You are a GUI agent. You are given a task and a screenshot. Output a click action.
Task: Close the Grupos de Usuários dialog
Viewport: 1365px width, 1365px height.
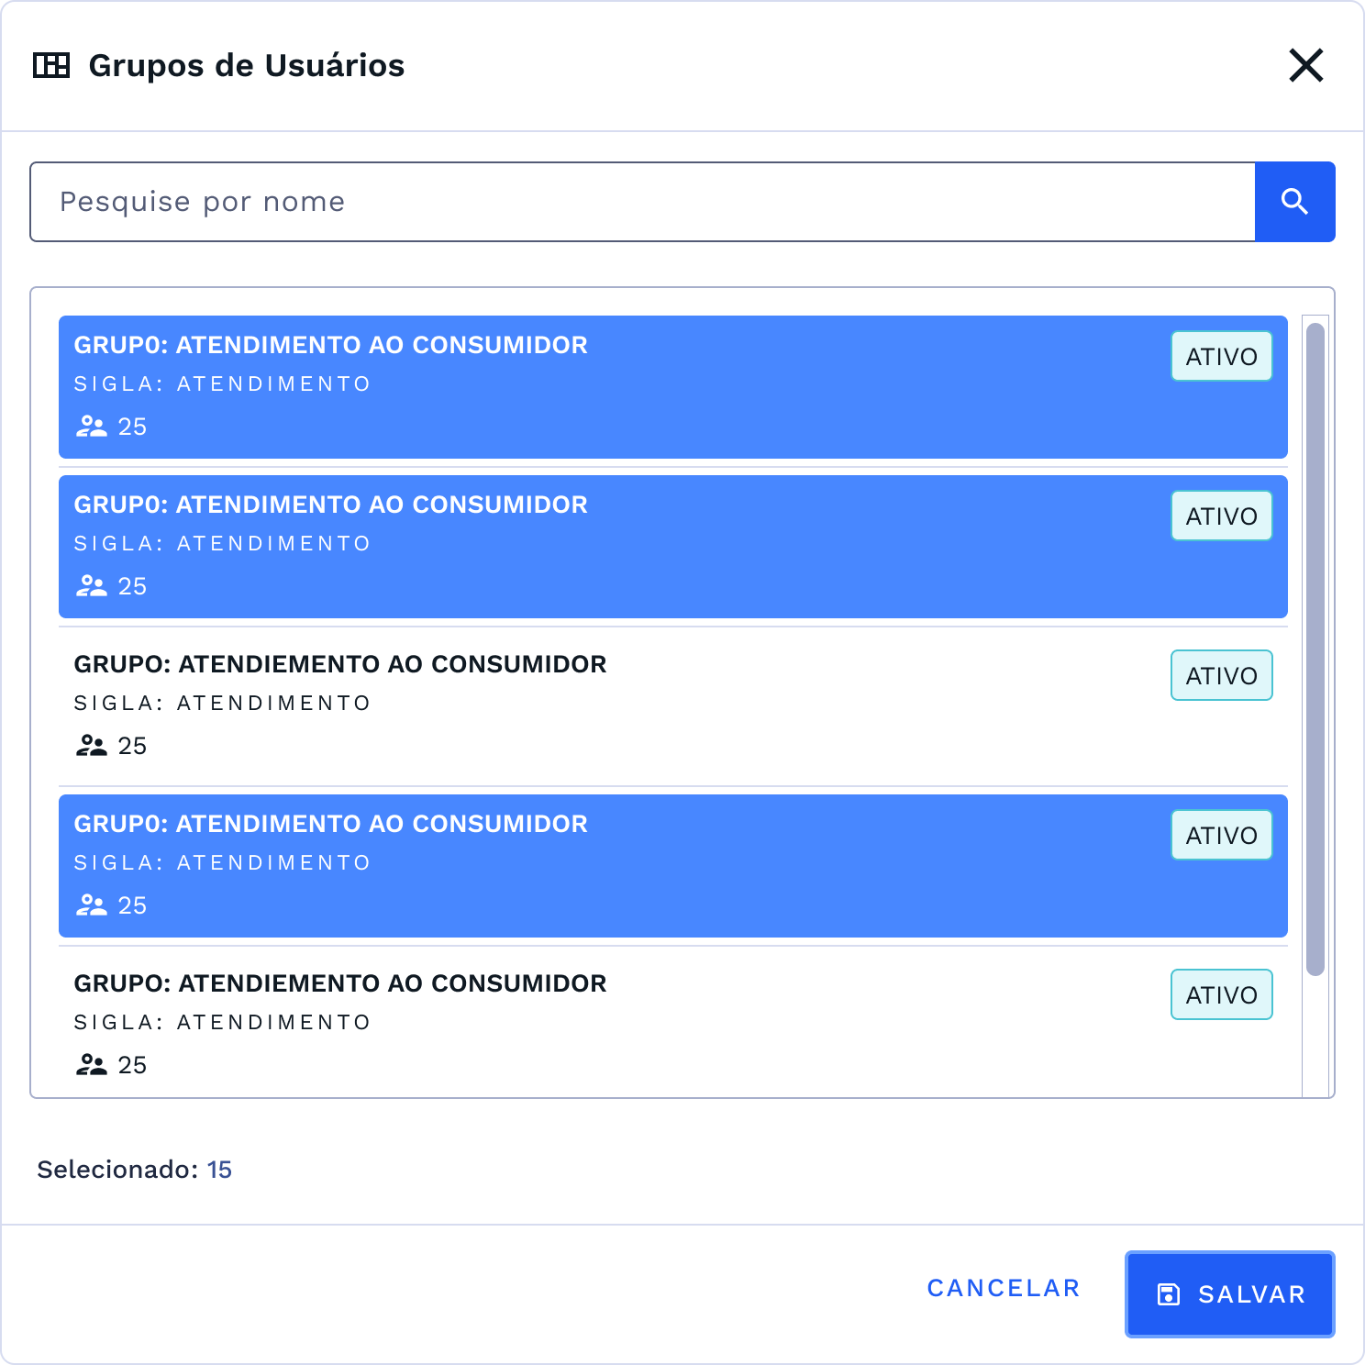1306,65
